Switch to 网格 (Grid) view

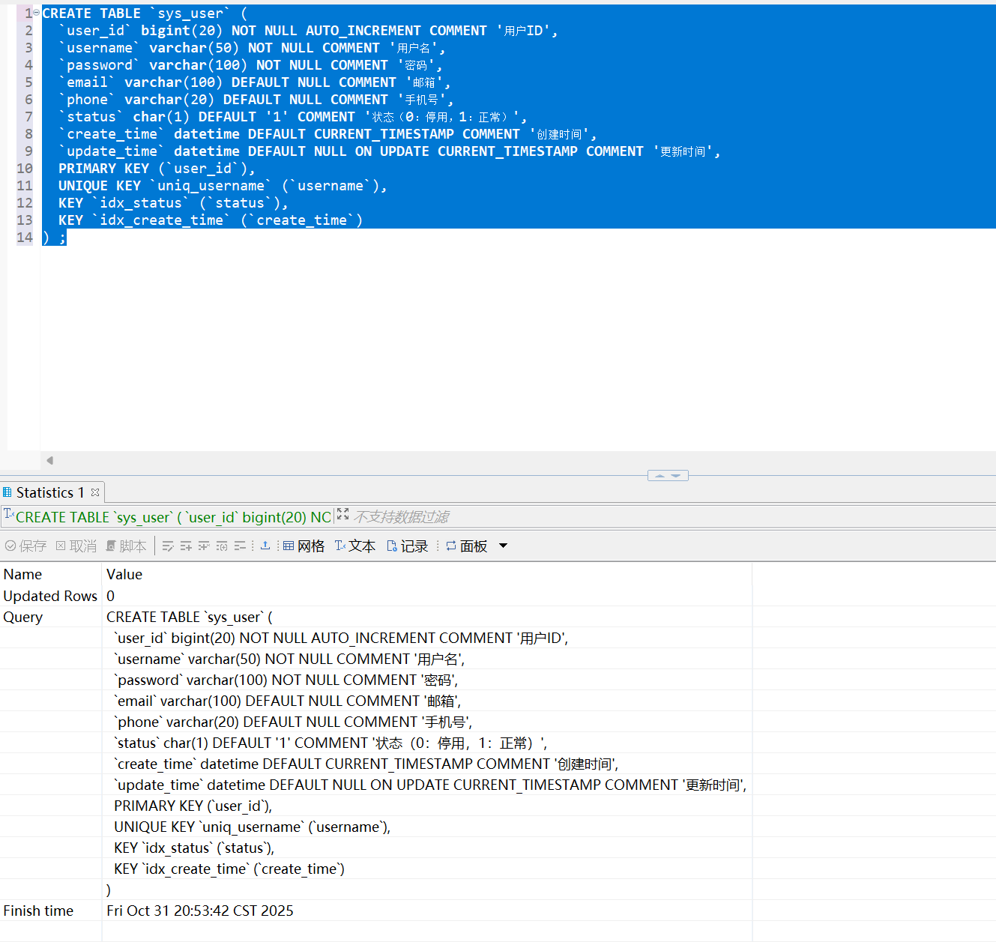(304, 546)
